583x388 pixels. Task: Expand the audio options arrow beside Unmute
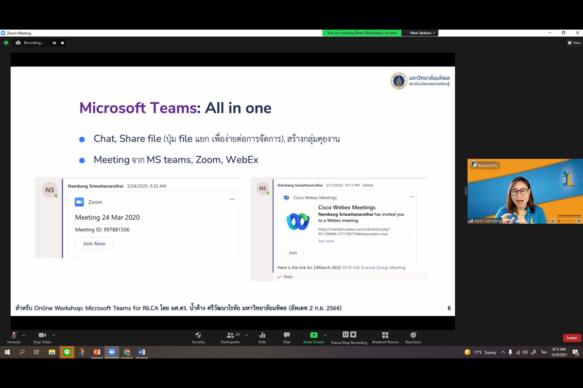click(24, 335)
